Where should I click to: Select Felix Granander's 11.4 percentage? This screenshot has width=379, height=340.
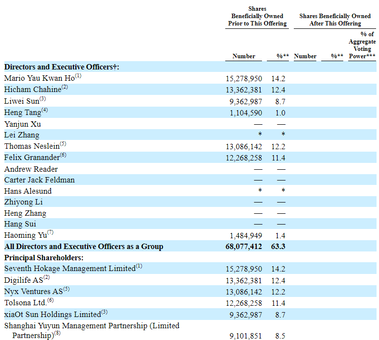(278, 158)
